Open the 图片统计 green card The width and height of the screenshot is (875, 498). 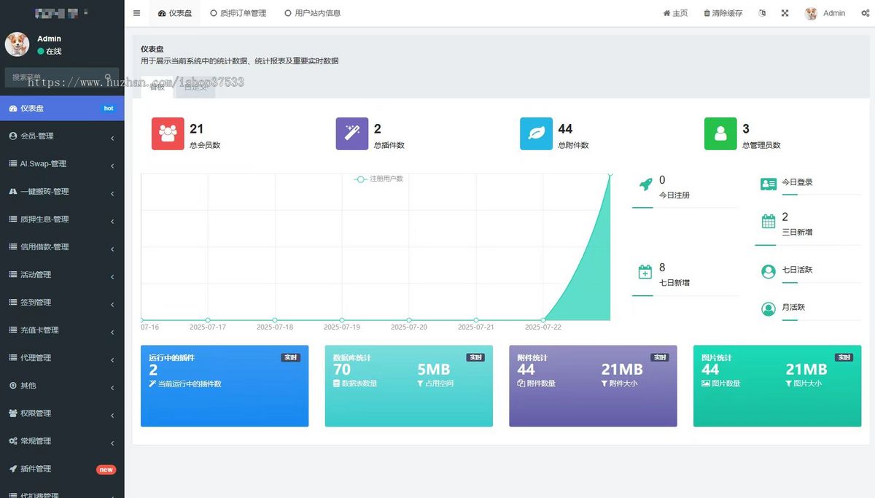777,386
